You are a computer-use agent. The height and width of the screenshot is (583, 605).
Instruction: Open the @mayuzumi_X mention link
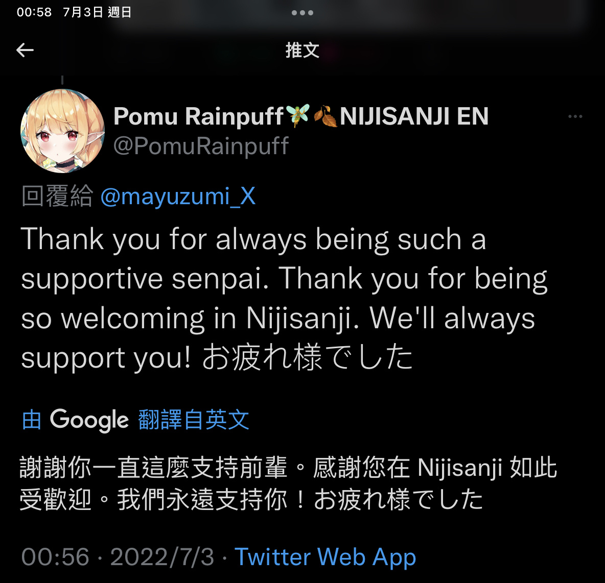coord(178,196)
